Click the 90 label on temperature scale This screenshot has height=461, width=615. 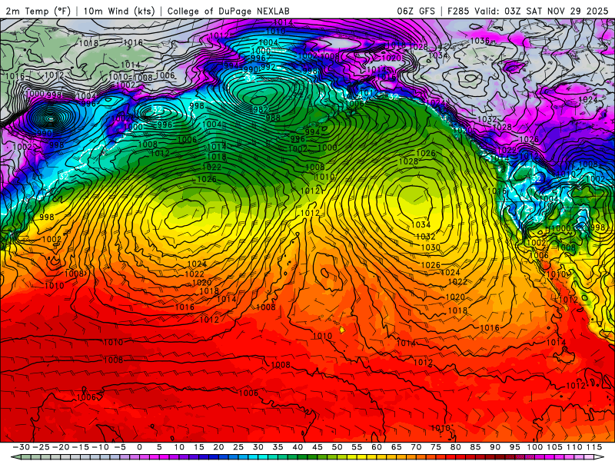coord(495,447)
